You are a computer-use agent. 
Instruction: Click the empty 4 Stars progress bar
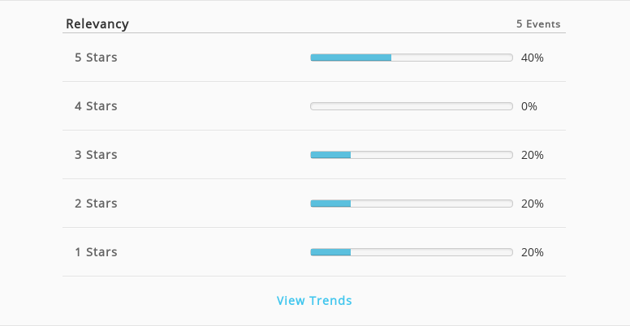pos(412,106)
